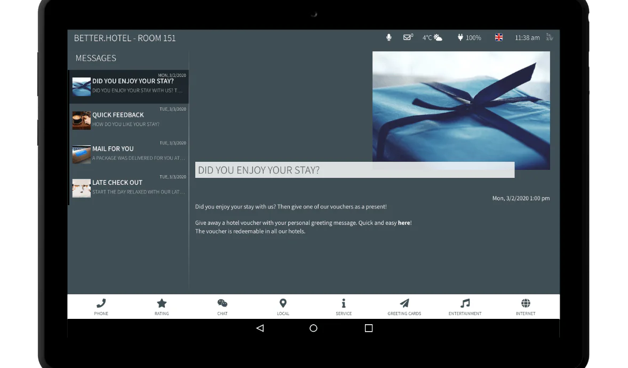This screenshot has height=368, width=628.
Task: Open the Internet globe tab
Action: click(526, 307)
